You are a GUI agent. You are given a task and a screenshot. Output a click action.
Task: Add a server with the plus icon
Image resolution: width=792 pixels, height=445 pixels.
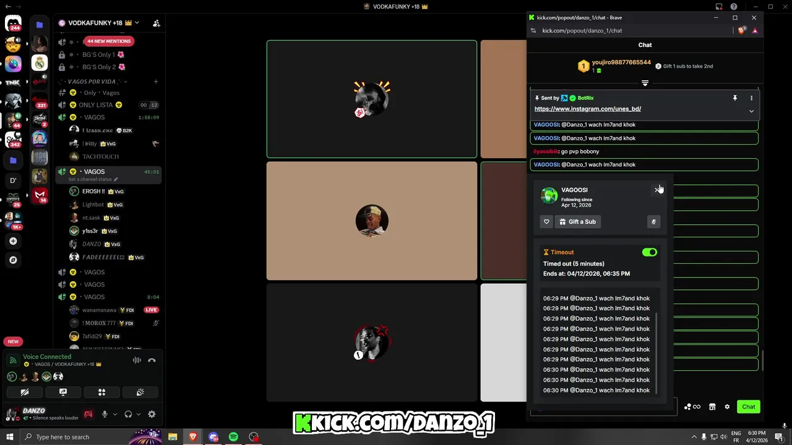(13, 241)
